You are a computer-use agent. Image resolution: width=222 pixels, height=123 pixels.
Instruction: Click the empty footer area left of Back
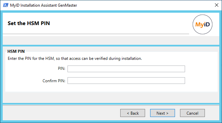(x=61, y=113)
